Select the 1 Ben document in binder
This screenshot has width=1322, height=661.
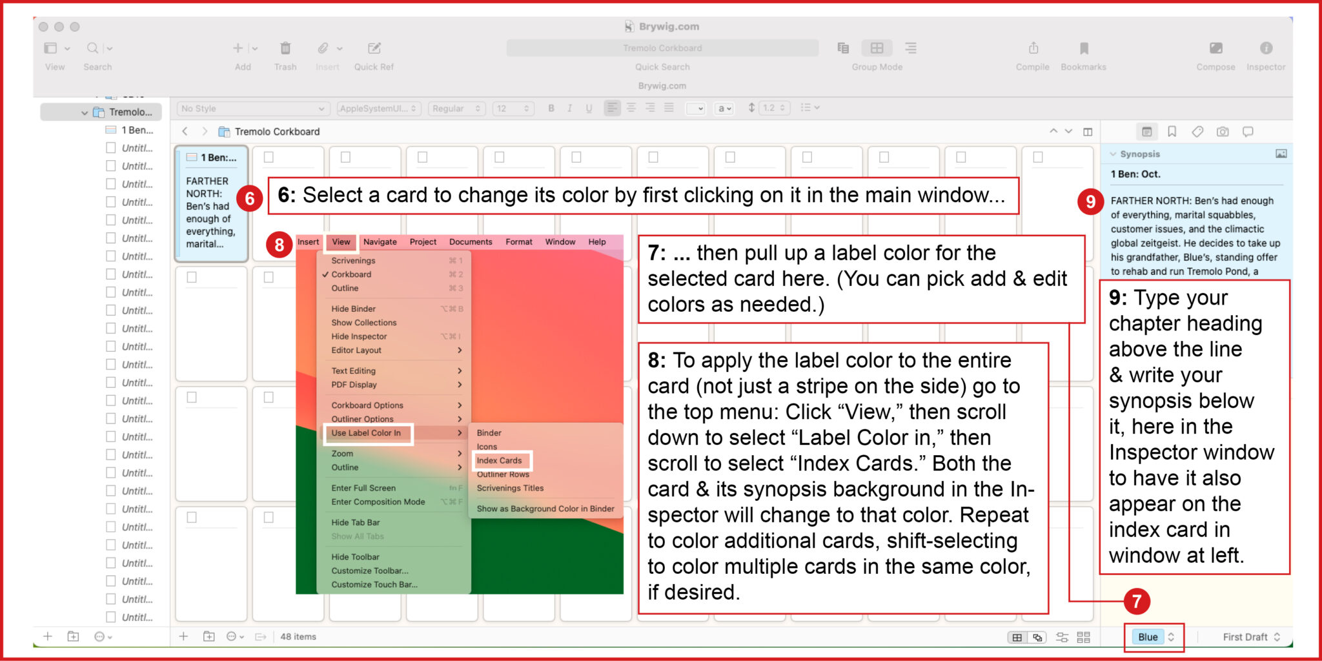[x=136, y=130]
